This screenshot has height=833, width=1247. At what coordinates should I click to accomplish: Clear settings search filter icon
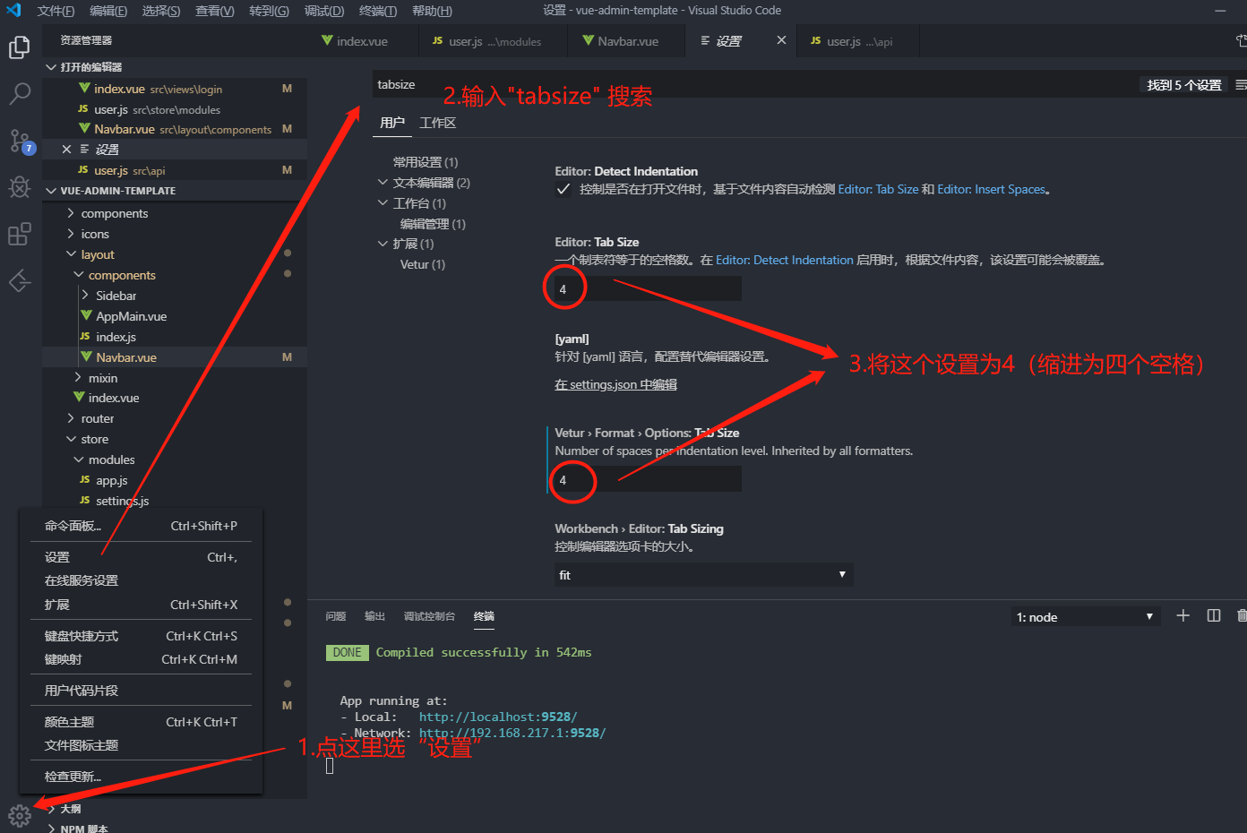click(x=1241, y=85)
